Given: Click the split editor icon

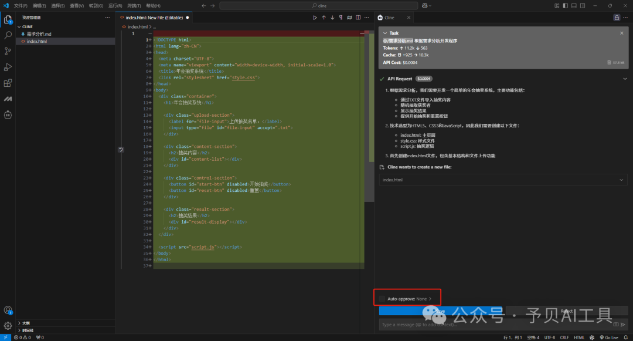Looking at the screenshot, I should (358, 18).
